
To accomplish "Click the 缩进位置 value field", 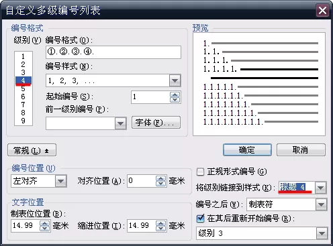I will (142, 226).
